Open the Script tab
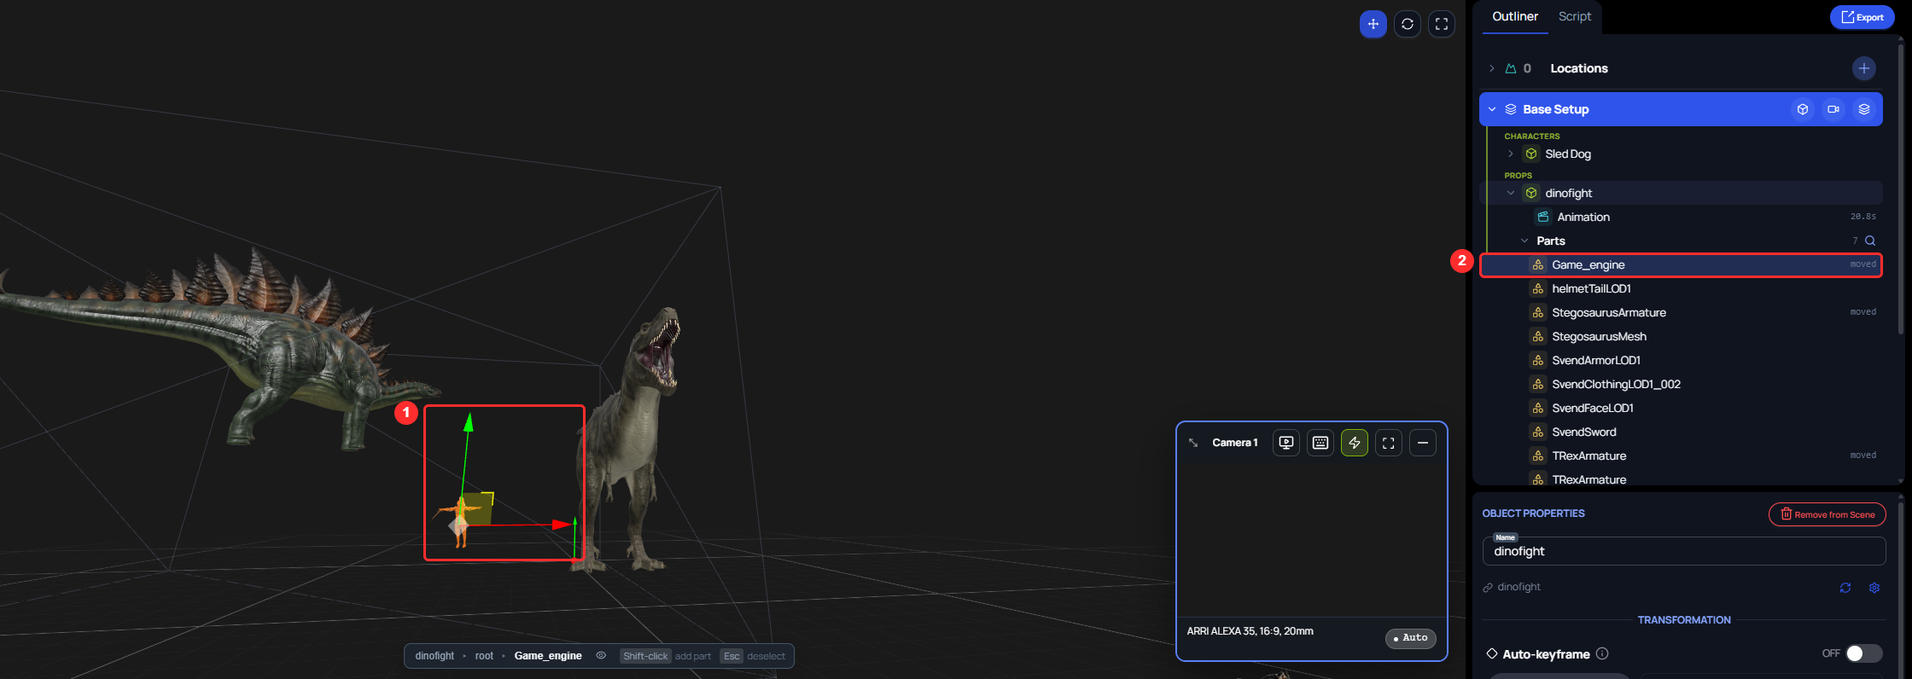 (x=1575, y=17)
